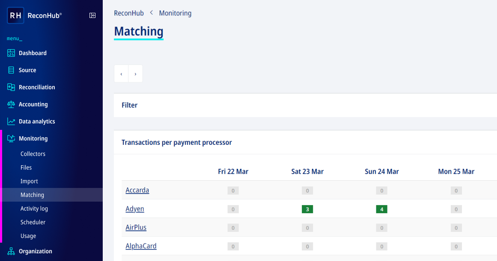The width and height of the screenshot is (497, 261).
Task: Click the Monitoring breadcrumb link
Action: coord(175,13)
